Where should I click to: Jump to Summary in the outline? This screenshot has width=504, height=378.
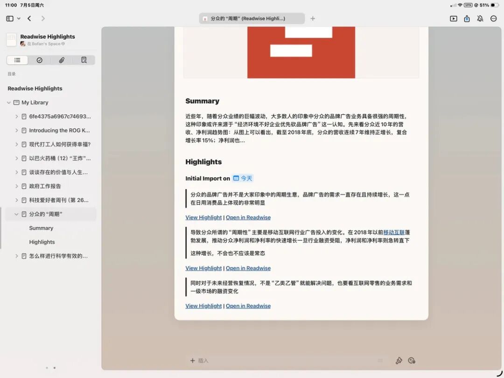tap(41, 228)
